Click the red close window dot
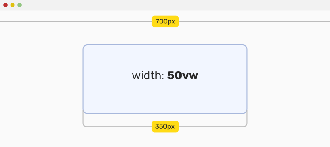The height and width of the screenshot is (147, 330). (x=5, y=5)
